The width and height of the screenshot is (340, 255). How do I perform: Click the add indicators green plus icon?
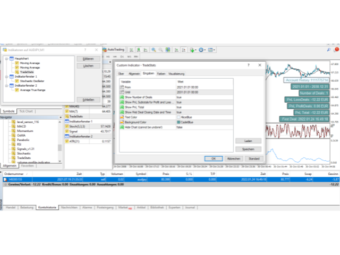pyautogui.click(x=192, y=50)
